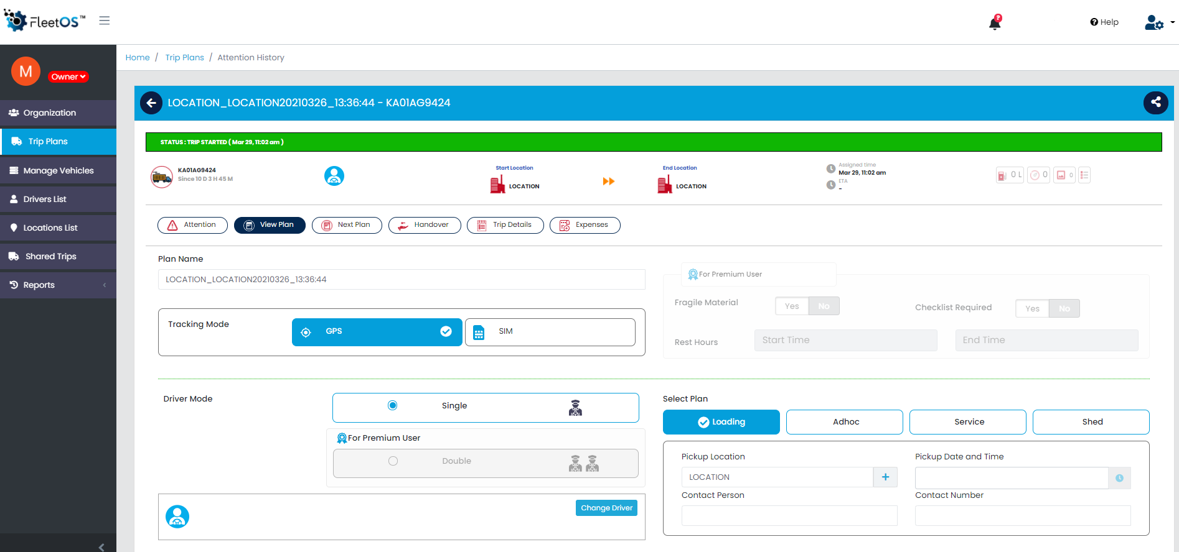Set Fragile Material to No
The image size is (1179, 552).
[824, 306]
